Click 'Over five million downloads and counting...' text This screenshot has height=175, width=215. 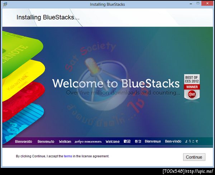pyautogui.click(x=123, y=93)
